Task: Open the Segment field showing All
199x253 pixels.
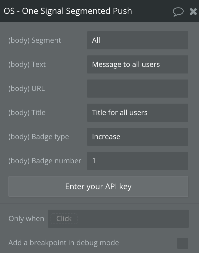Action: point(138,40)
